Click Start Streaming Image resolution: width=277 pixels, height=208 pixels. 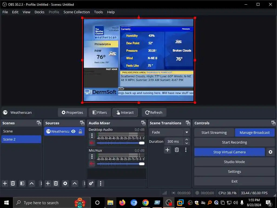tap(214, 133)
